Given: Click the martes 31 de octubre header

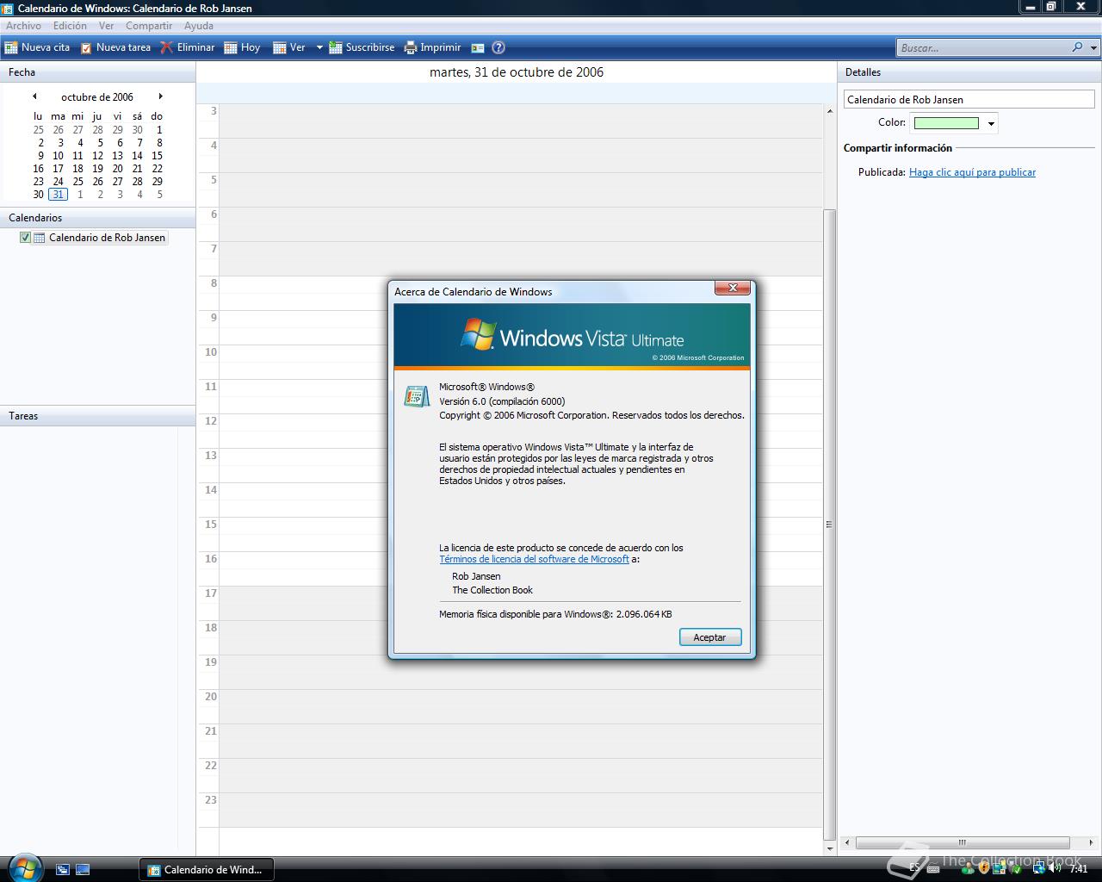Looking at the screenshot, I should 517,72.
